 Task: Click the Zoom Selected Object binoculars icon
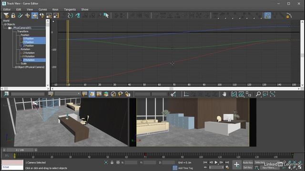(x=6, y=94)
